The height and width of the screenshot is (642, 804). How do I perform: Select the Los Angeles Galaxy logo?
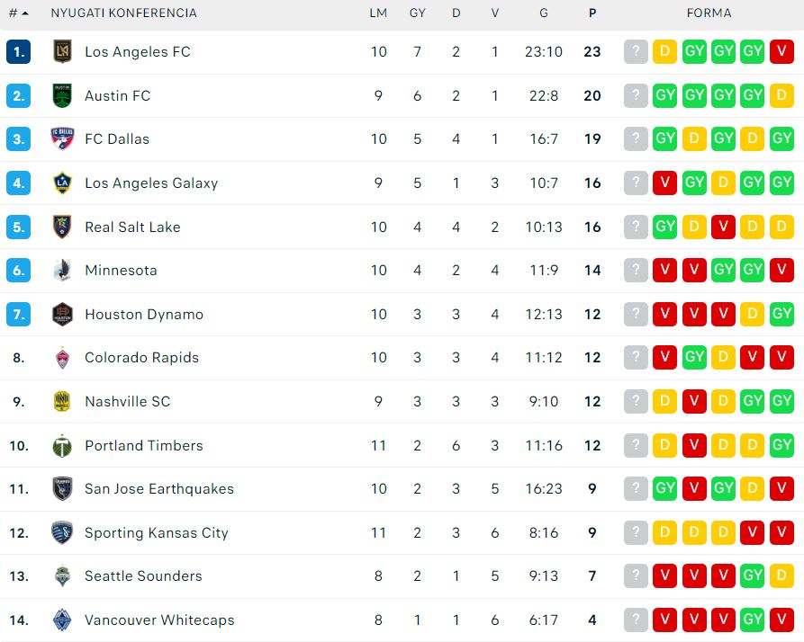pos(62,183)
